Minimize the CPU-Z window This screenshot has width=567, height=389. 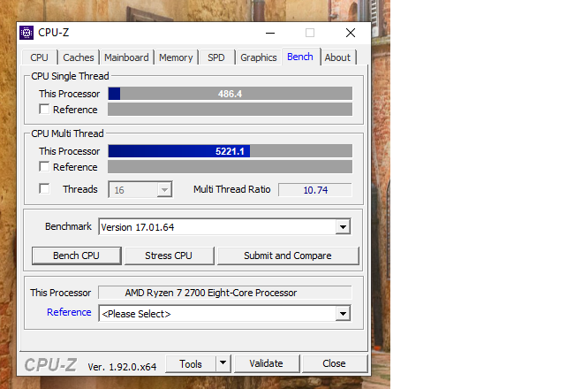270,33
